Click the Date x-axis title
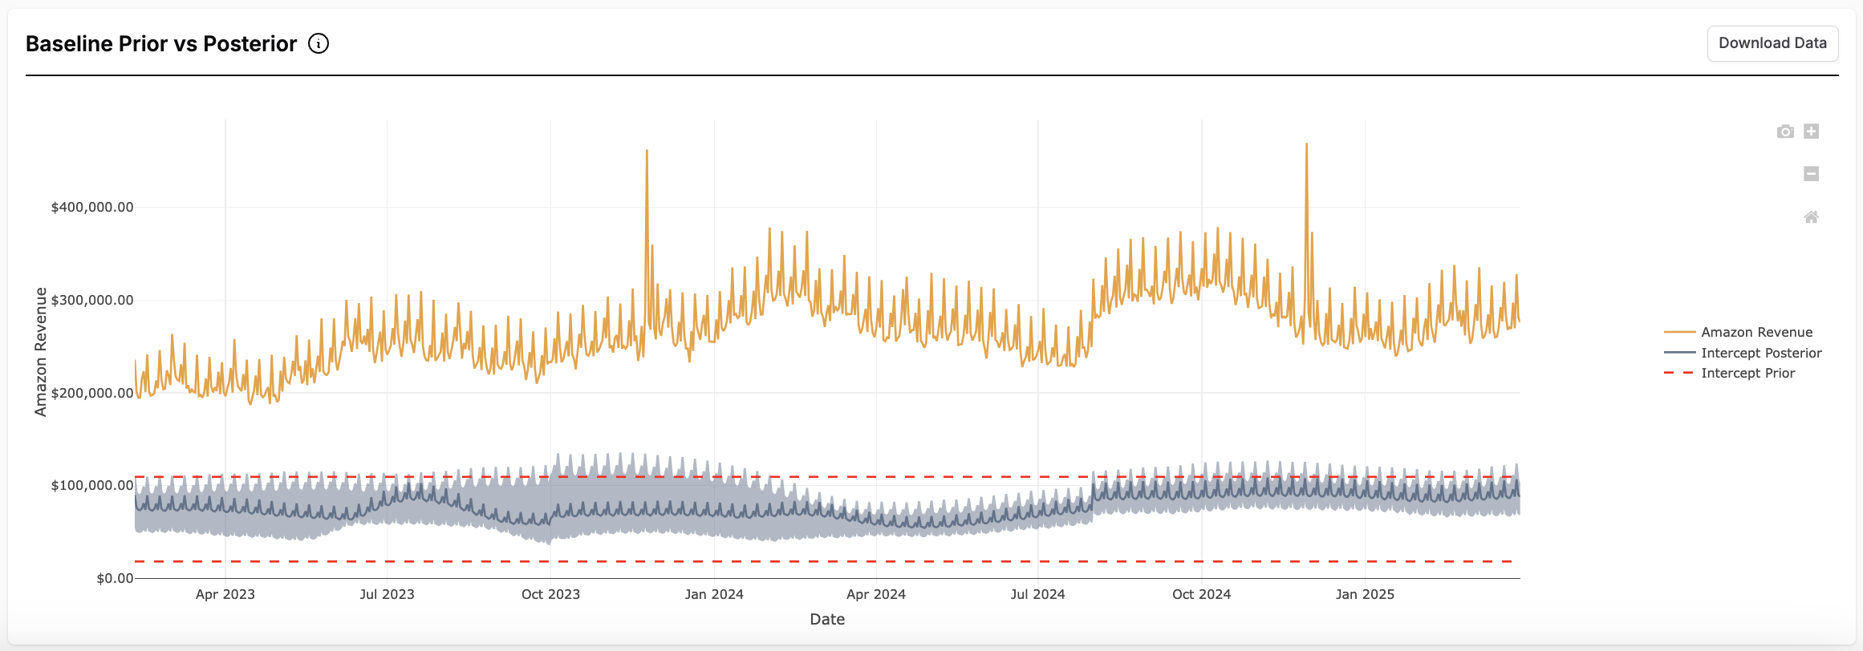The width and height of the screenshot is (1863, 651). point(827,619)
